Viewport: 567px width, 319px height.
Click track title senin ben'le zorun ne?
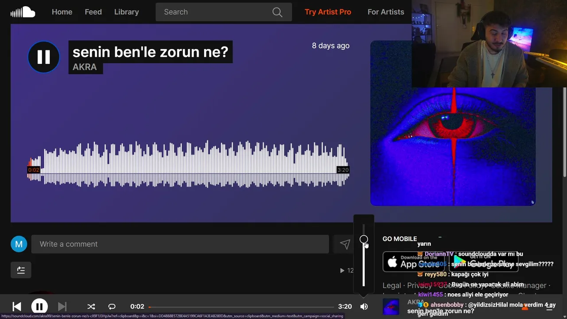(150, 52)
